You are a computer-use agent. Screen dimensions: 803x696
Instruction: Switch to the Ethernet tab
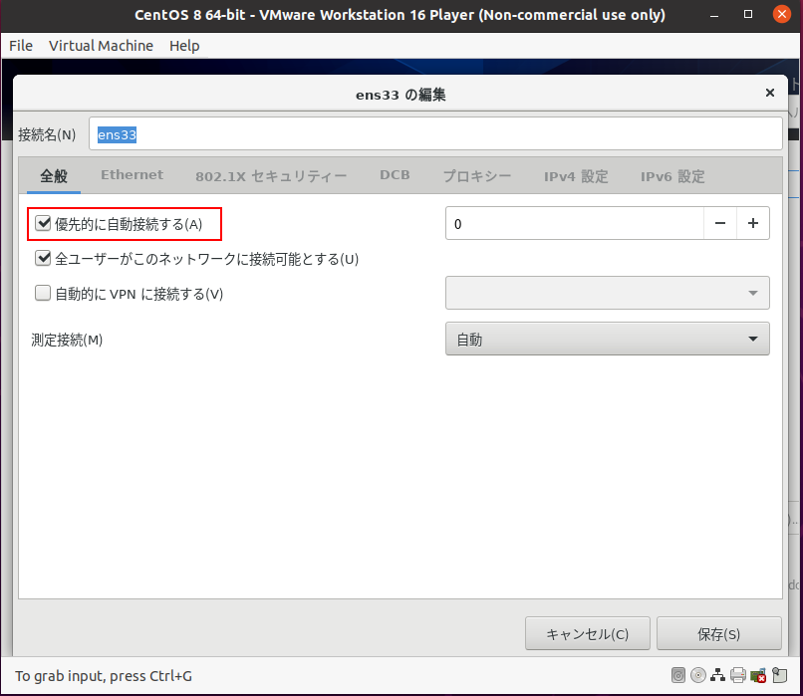[132, 175]
